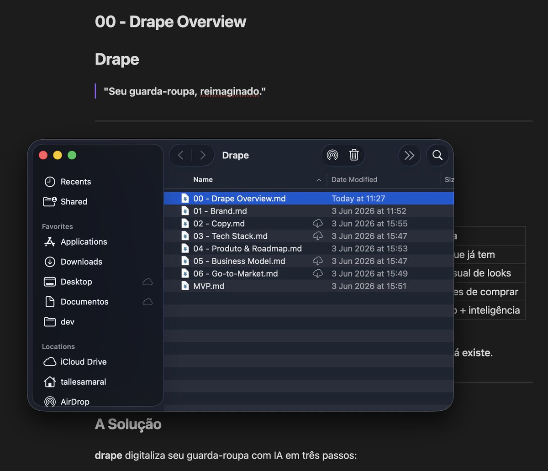Click the Trash toolbar icon
The image size is (548, 471).
(x=354, y=156)
